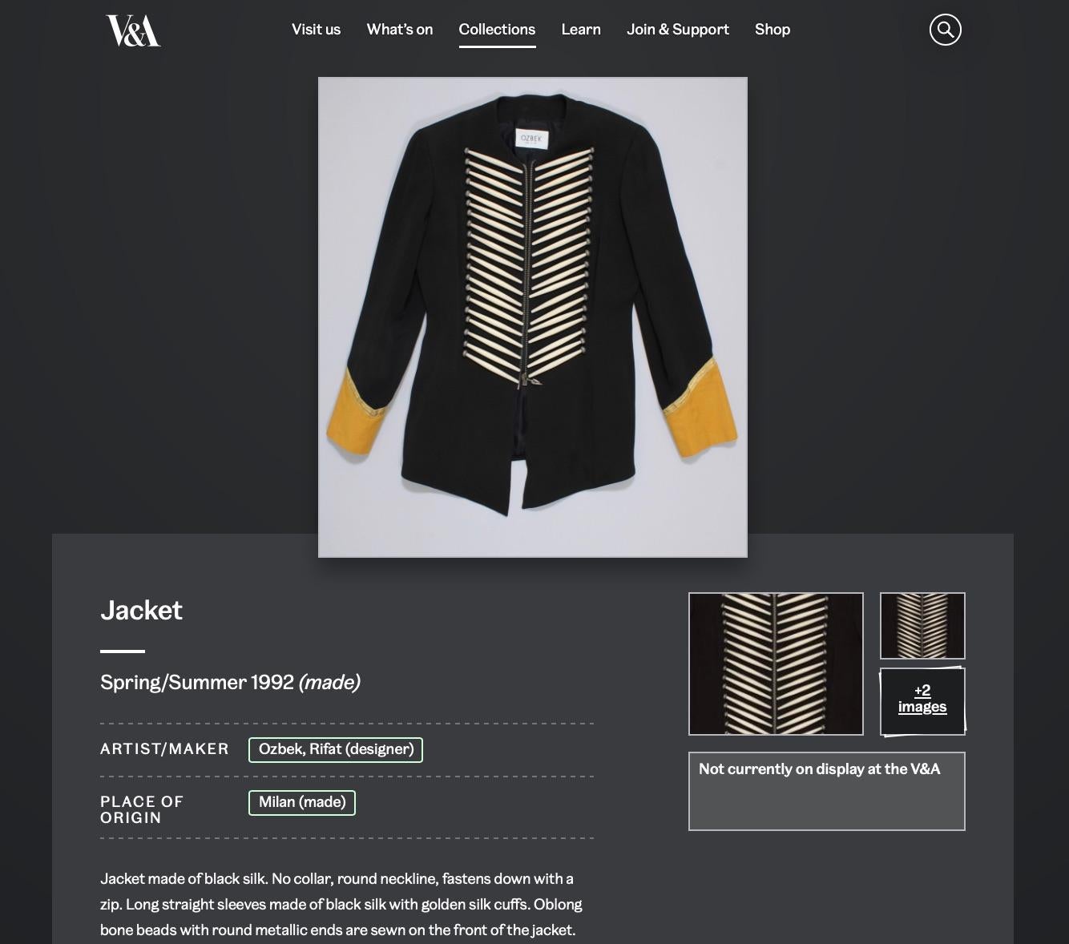Screen dimensions: 1069x944
Task: Go to V&A logo homepage
Action: click(133, 30)
